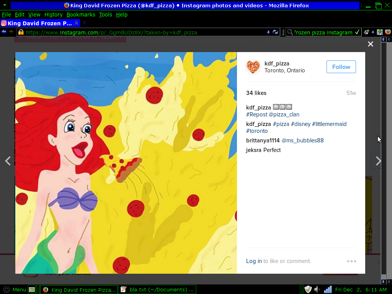The width and height of the screenshot is (392, 294).
Task: Open the @pizza_clan mention link
Action: click(x=284, y=114)
